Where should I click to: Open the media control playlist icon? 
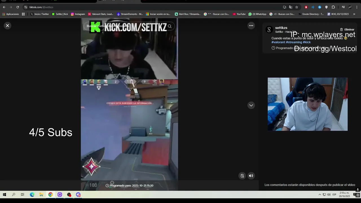coord(343,7)
